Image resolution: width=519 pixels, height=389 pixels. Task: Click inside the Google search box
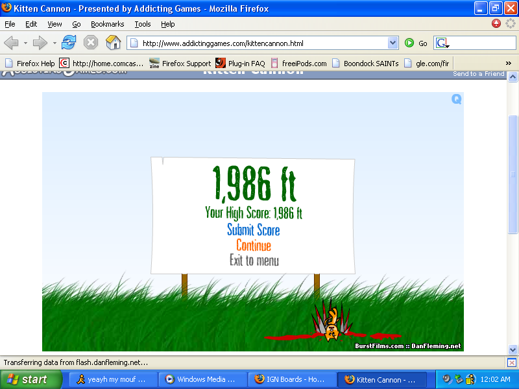[x=483, y=43]
